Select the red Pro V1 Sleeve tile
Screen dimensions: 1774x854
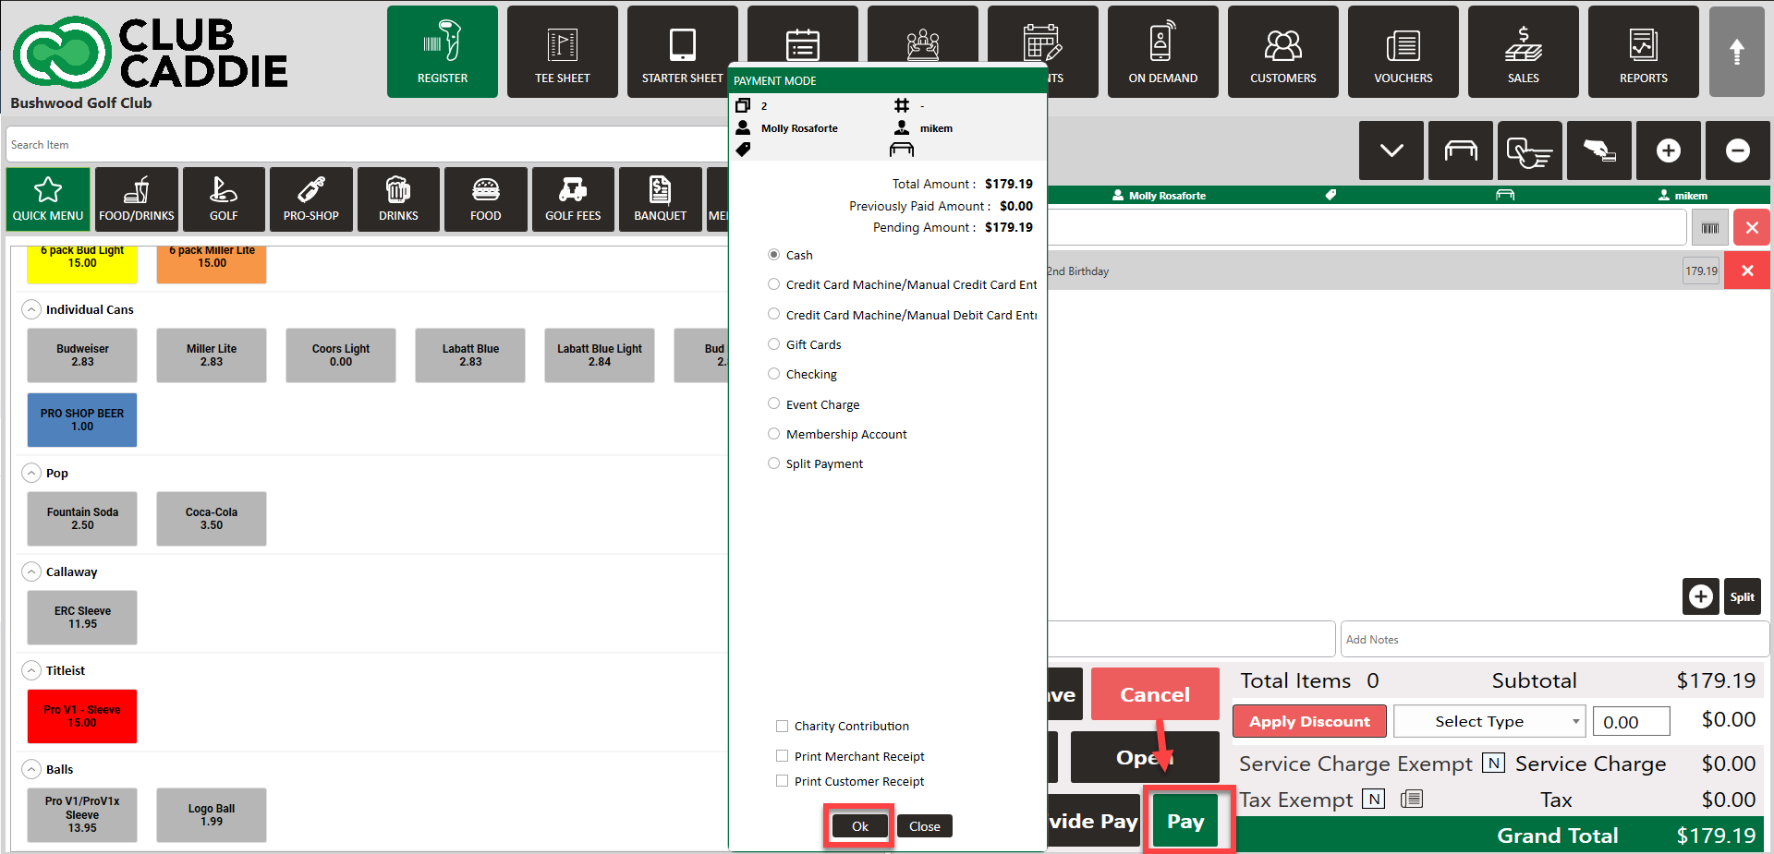(82, 716)
